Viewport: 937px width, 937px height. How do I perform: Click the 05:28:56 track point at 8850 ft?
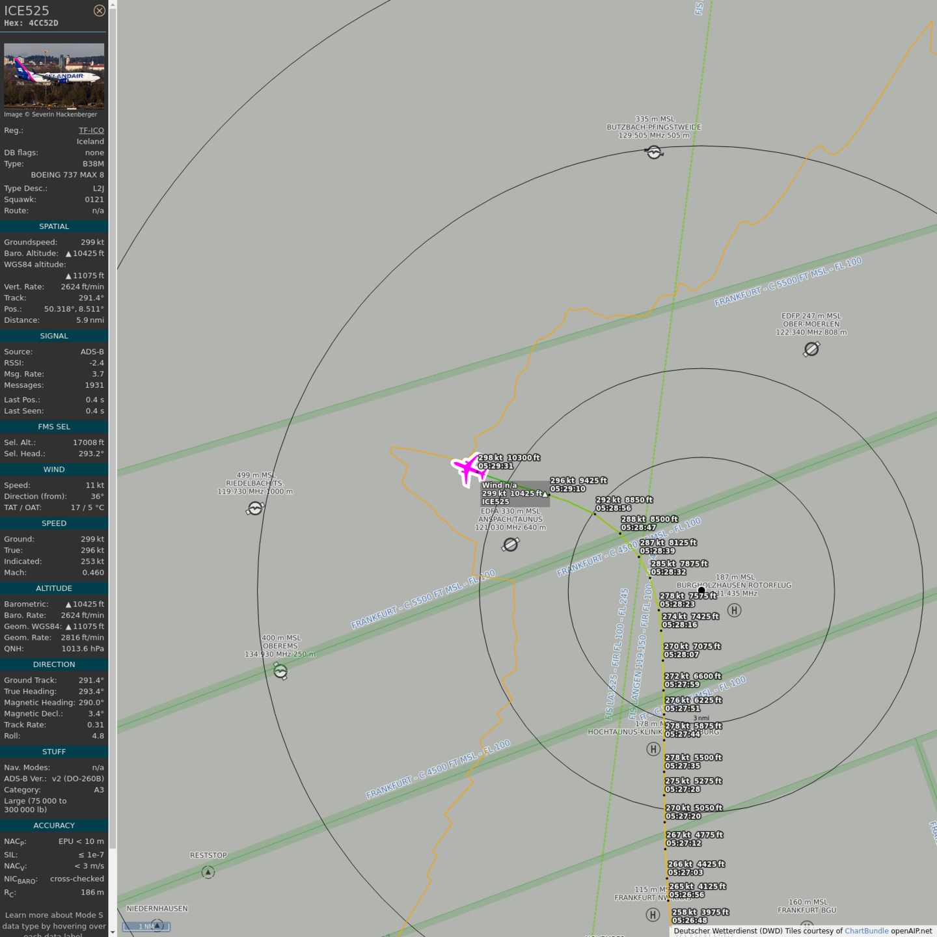coord(595,513)
